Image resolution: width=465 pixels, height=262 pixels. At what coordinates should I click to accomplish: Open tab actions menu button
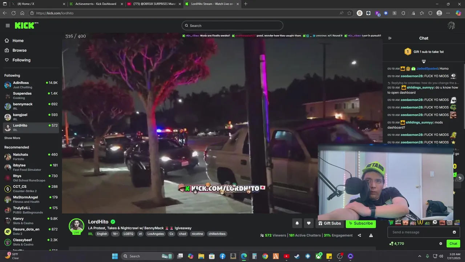(4, 4)
